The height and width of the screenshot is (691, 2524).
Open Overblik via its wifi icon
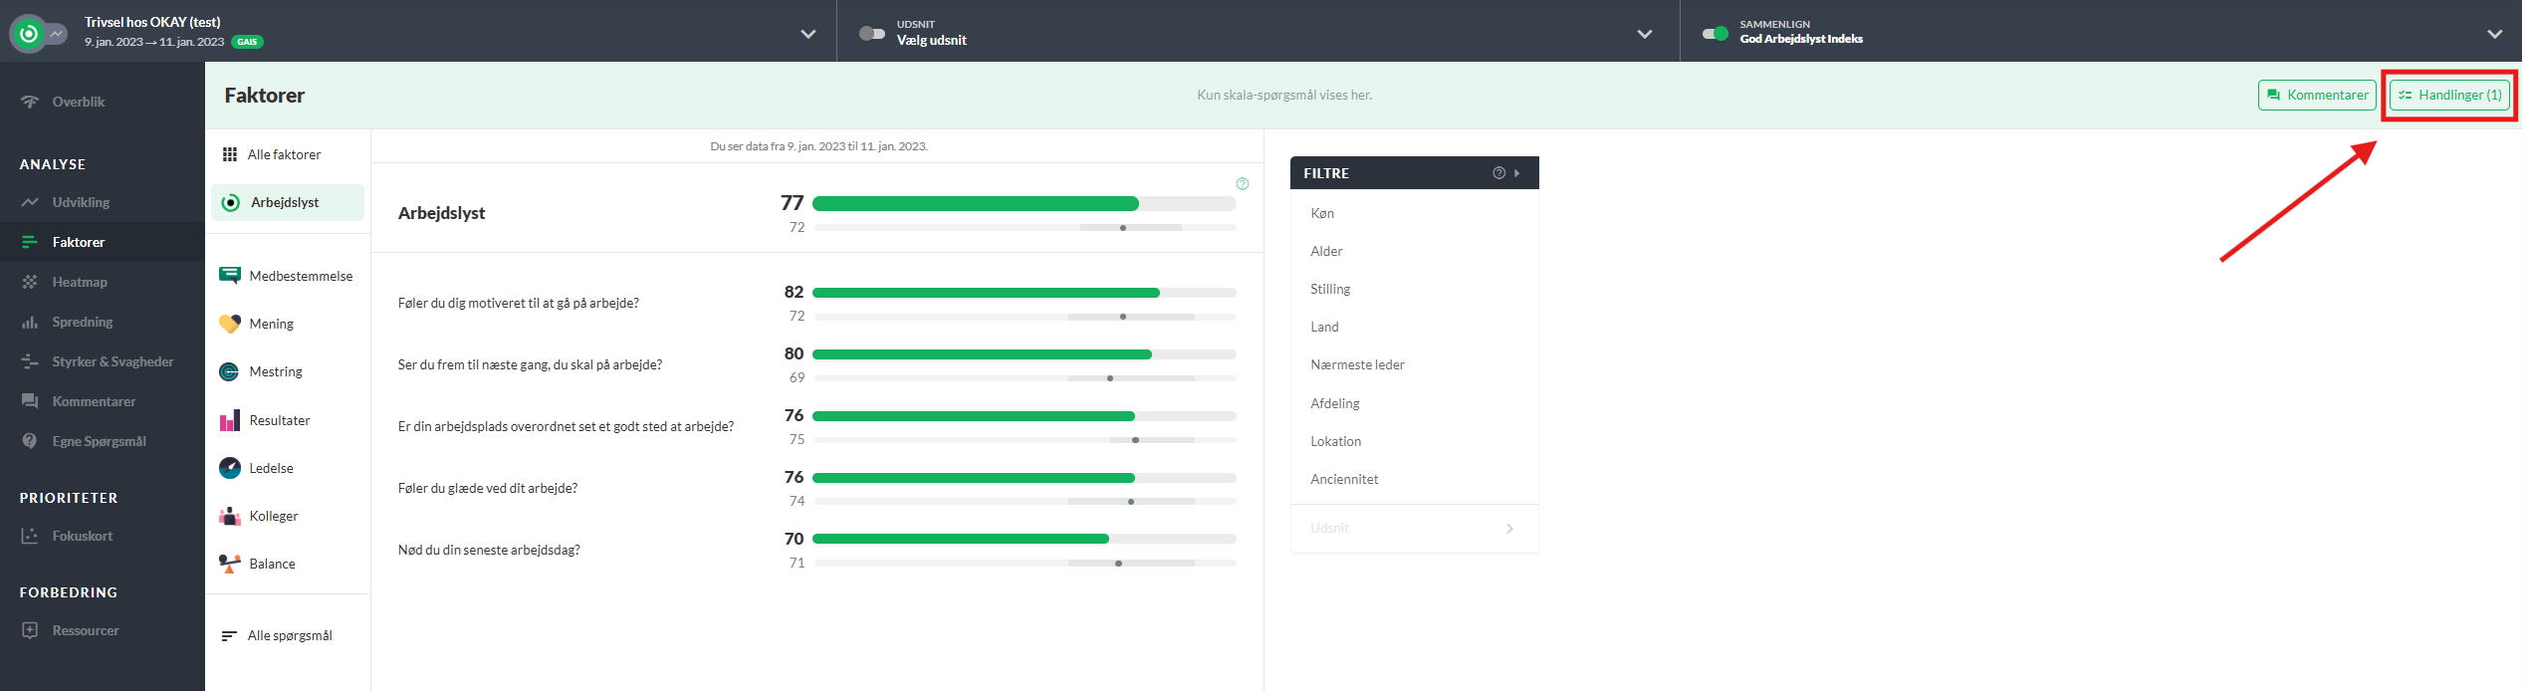[x=30, y=102]
